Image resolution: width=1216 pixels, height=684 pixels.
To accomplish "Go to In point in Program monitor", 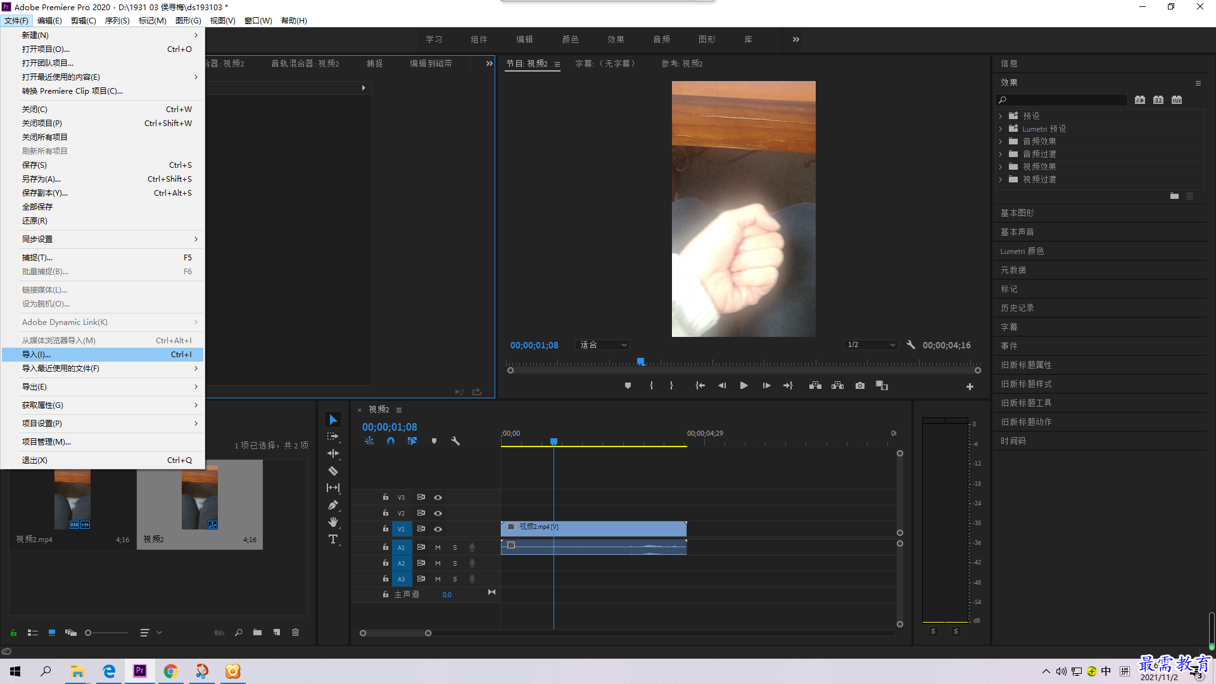I will coord(700,386).
